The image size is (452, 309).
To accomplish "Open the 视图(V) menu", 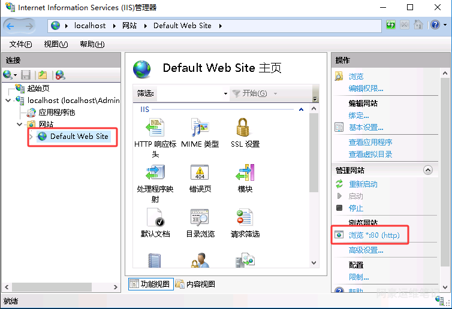I will [x=56, y=44].
